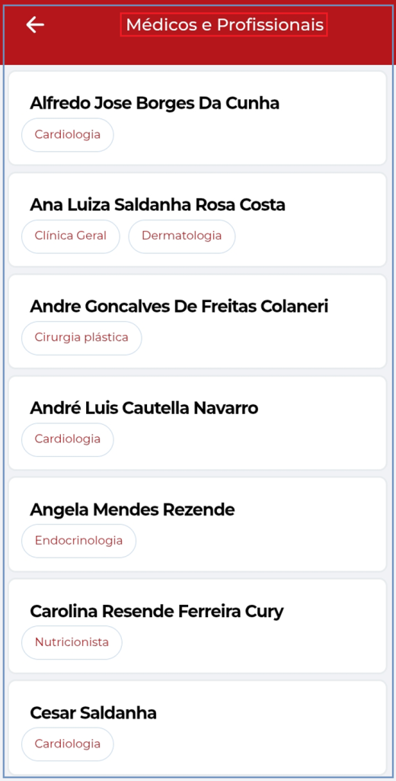Click the Médicos e Profissionais title
Viewport: 396px width, 781px height.
pos(225,25)
